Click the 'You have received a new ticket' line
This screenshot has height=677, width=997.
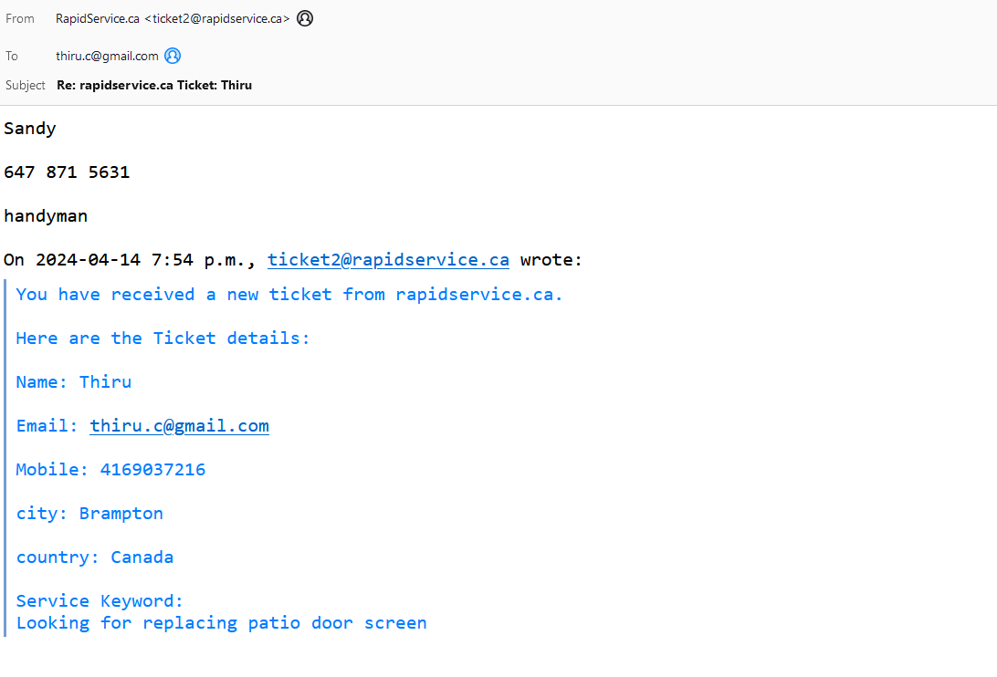[289, 295]
